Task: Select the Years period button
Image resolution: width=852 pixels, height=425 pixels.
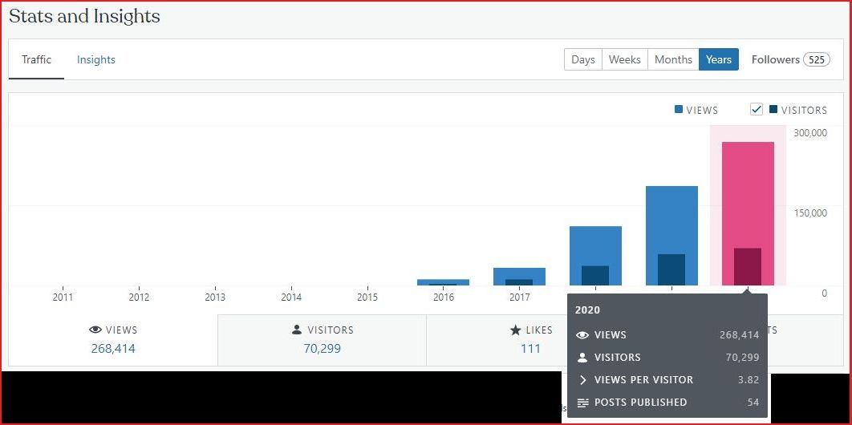Action: pyautogui.click(x=718, y=59)
